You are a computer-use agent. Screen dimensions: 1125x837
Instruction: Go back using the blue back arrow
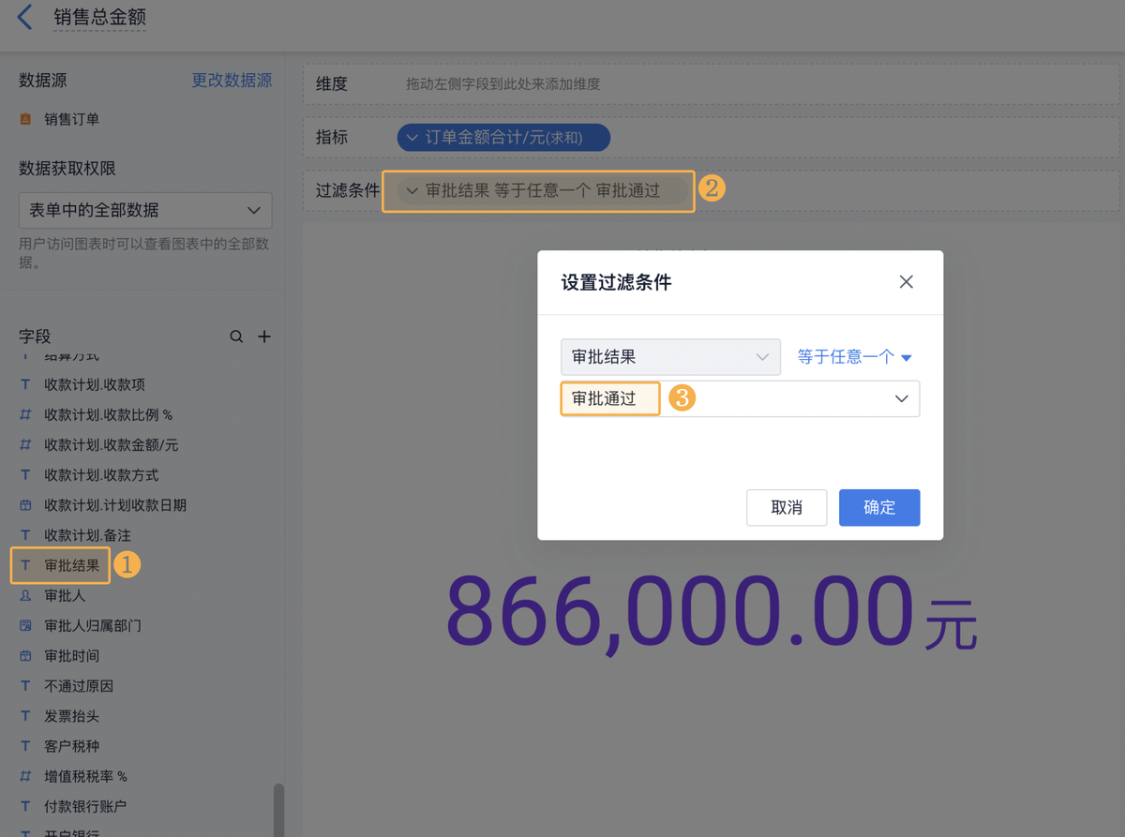click(x=25, y=17)
